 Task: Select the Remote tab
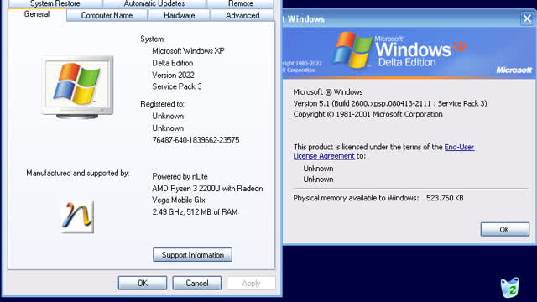[x=241, y=3]
